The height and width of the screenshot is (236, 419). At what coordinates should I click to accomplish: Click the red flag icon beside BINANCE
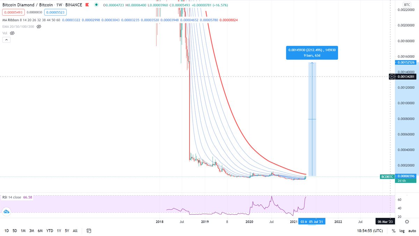[x=87, y=5]
